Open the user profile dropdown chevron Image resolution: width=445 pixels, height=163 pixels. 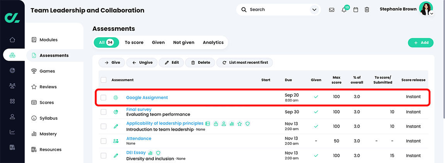tap(431, 13)
